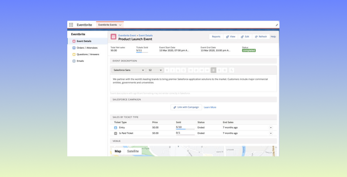Click the View button
Viewport: 347px width, 177px height.
click(x=230, y=37)
